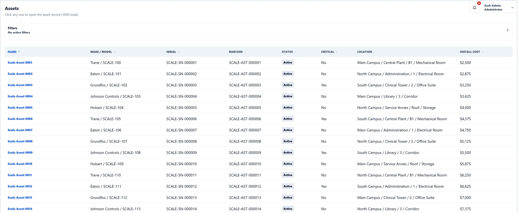Viewport: 518px width, 213px height.
Task: Click location 'Main Campus / Library / 3 / Corridor'
Action: tap(387, 96)
